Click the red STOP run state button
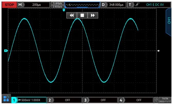The height and width of the screenshot is (104, 173). pyautogui.click(x=9, y=5)
